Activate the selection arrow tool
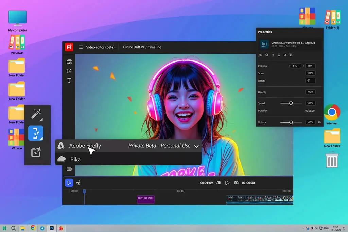 click(69, 183)
